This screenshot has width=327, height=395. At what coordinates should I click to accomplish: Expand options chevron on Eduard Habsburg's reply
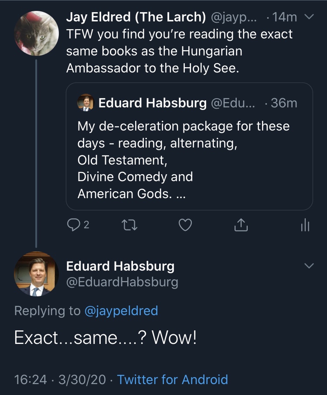309,266
